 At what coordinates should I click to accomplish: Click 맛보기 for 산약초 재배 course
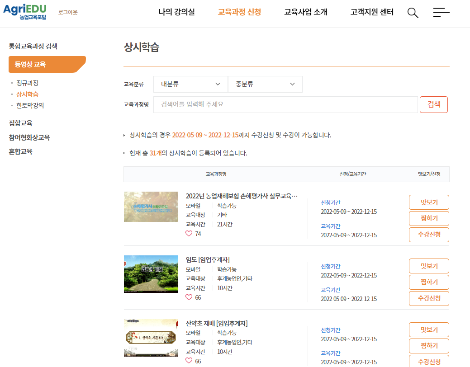click(x=429, y=330)
